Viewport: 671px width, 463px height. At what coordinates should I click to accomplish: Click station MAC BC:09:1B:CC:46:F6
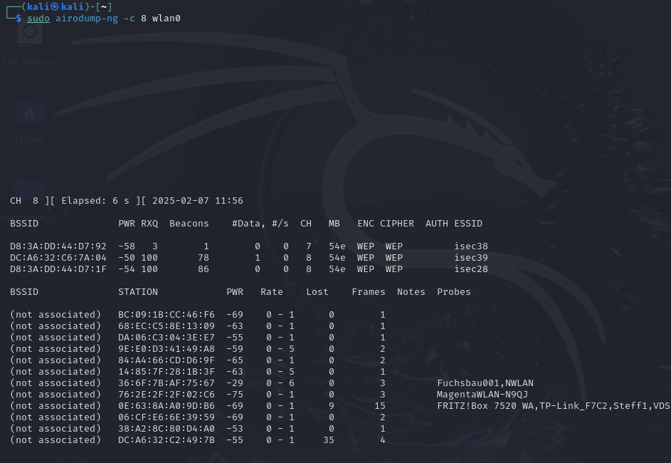(x=167, y=315)
